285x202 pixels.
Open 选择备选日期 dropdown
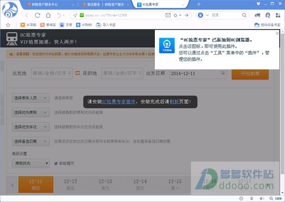tap(30, 141)
